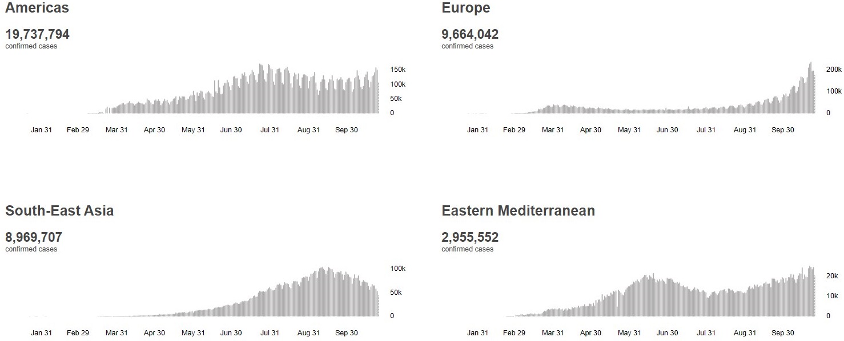This screenshot has height=341, width=844.
Task: Click the Europe region heading
Action: 465,8
